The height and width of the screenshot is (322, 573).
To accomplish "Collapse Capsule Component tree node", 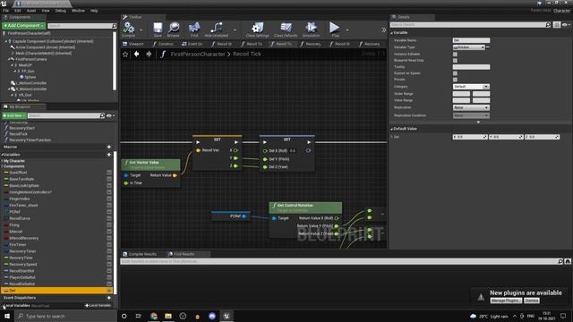I will pyautogui.click(x=6, y=41).
